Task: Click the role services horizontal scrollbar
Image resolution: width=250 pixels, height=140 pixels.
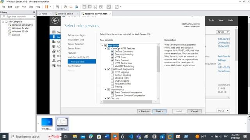Action: pyautogui.click(x=128, y=102)
